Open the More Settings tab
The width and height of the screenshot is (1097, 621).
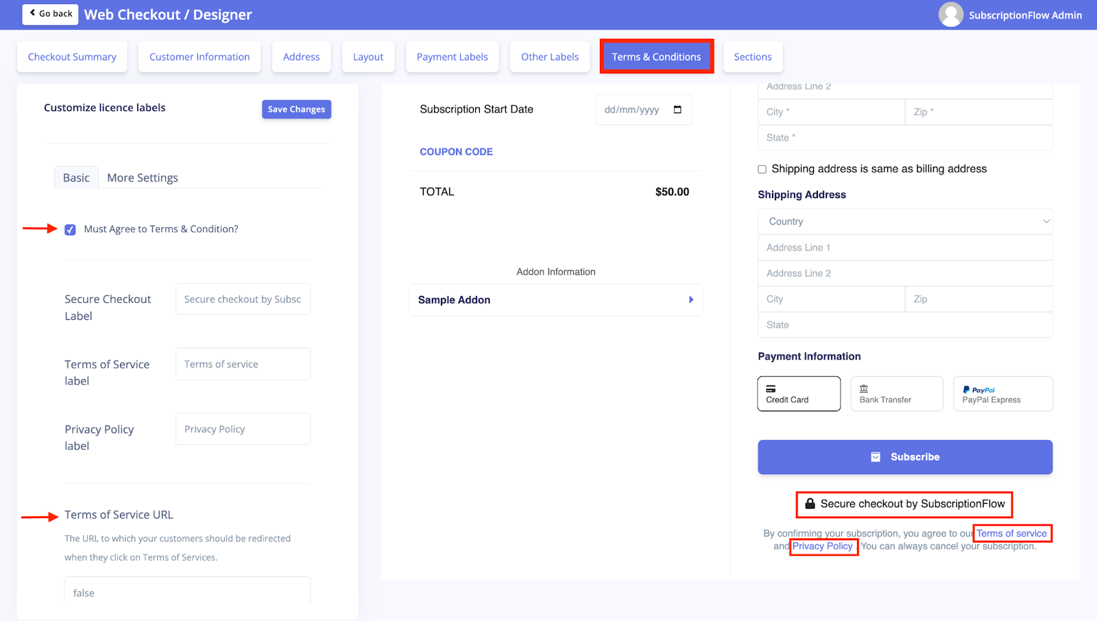[143, 178]
